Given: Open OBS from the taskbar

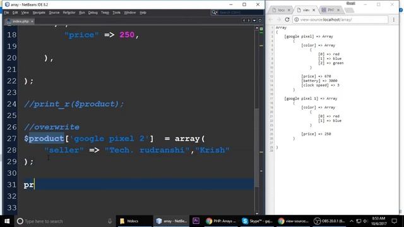Looking at the screenshot, I should click(x=329, y=221).
